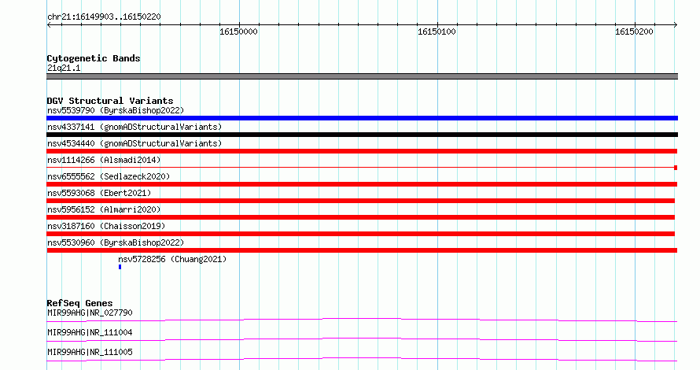
Task: Open nsv5593068 (Ebert2021) variant label
Action: [x=99, y=193]
